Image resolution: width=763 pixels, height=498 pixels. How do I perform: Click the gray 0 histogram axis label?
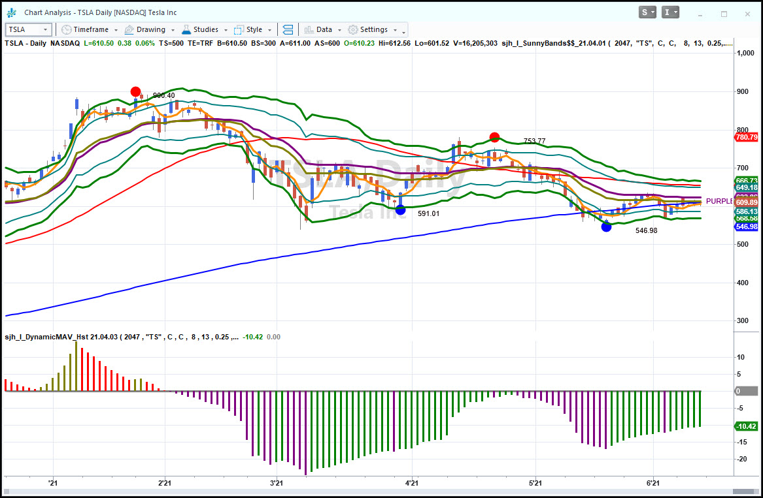coord(746,391)
